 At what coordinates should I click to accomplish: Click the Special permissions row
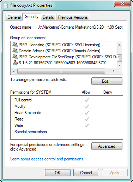coord(67,132)
